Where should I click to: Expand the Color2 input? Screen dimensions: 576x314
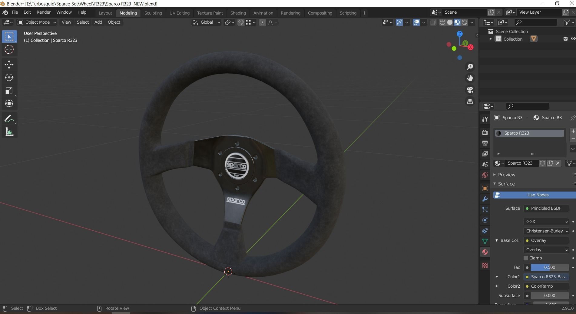pos(497,286)
